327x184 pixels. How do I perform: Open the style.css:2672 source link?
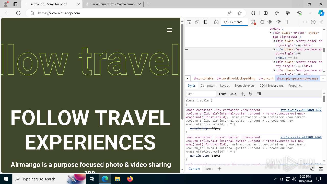301,110
